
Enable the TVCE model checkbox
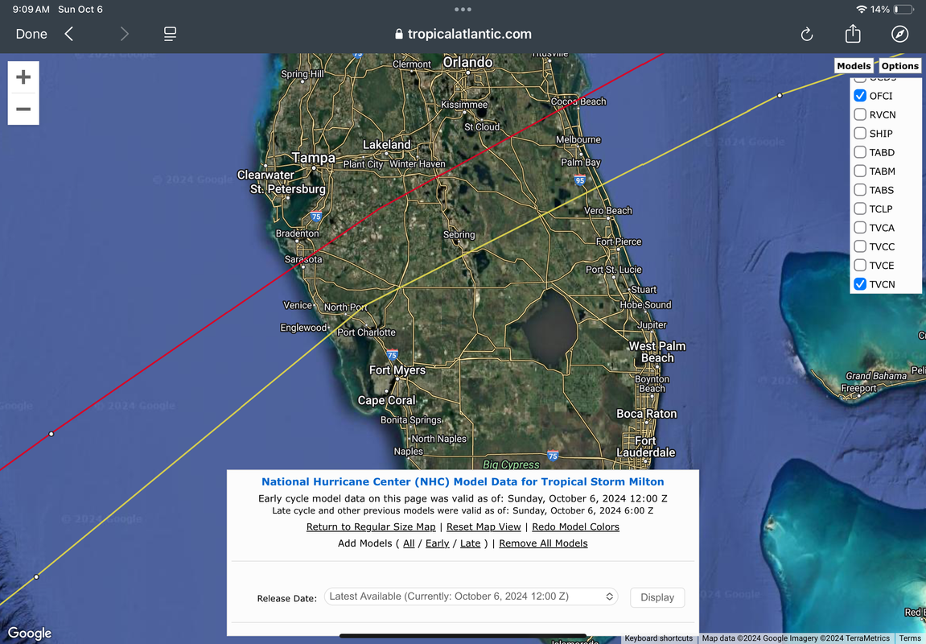860,266
